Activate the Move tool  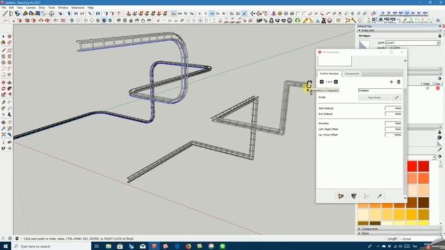pyautogui.click(x=3, y=83)
